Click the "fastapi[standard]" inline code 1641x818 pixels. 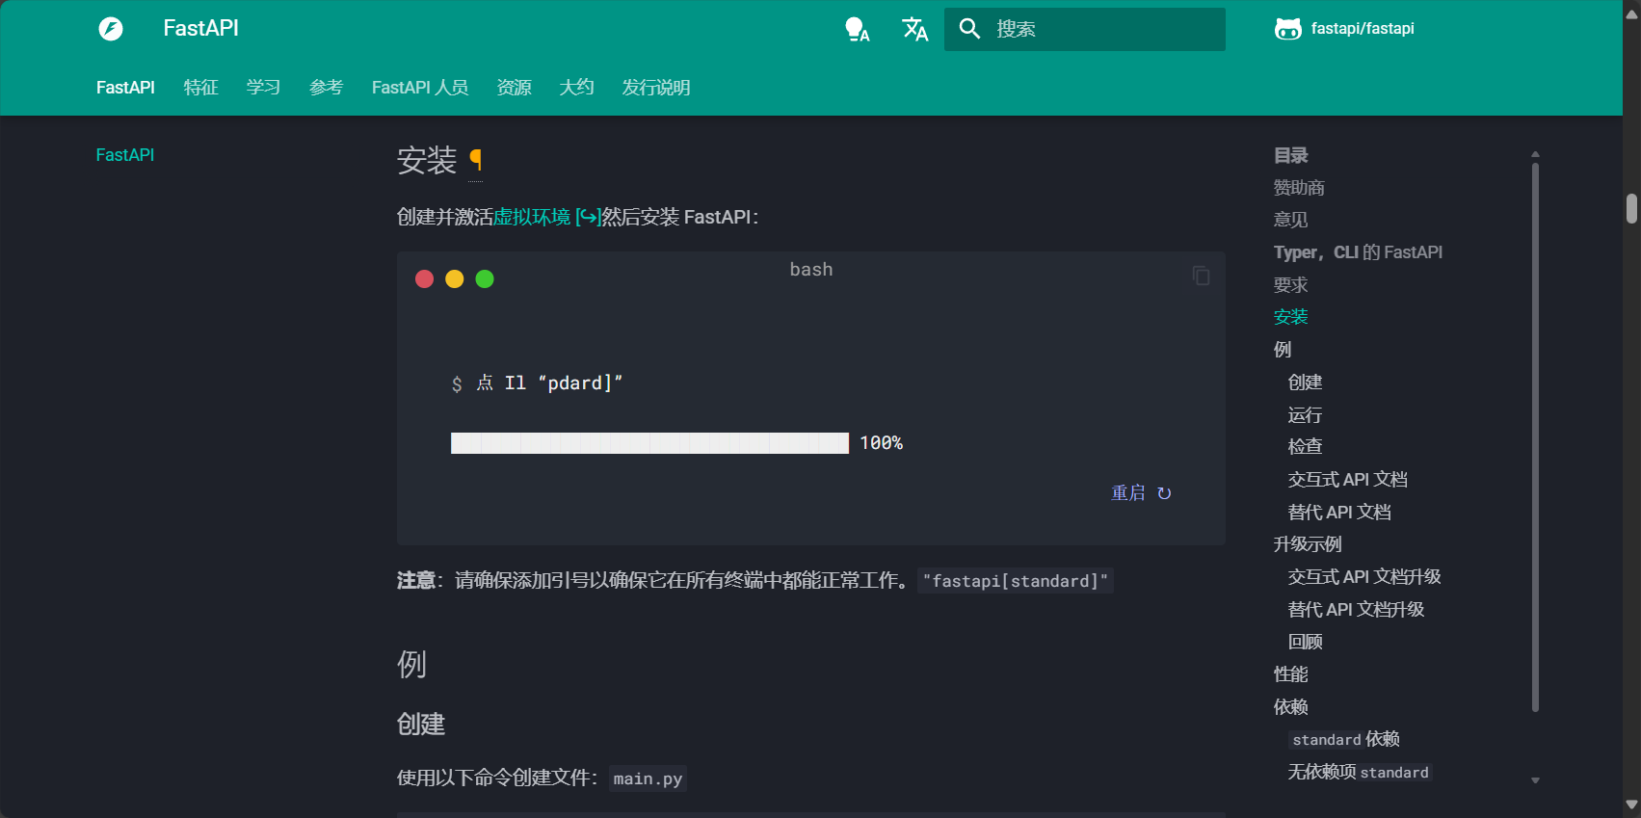point(1016,581)
